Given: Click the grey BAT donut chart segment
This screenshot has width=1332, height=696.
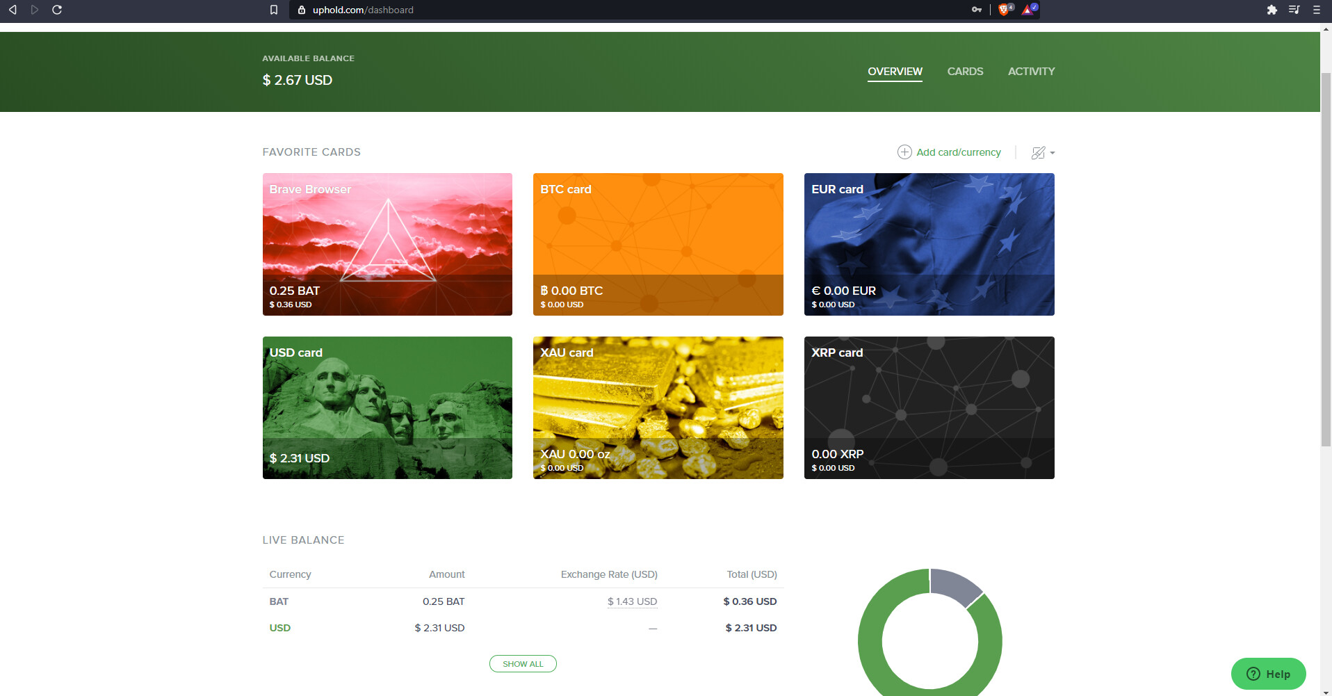Looking at the screenshot, I should (x=953, y=585).
